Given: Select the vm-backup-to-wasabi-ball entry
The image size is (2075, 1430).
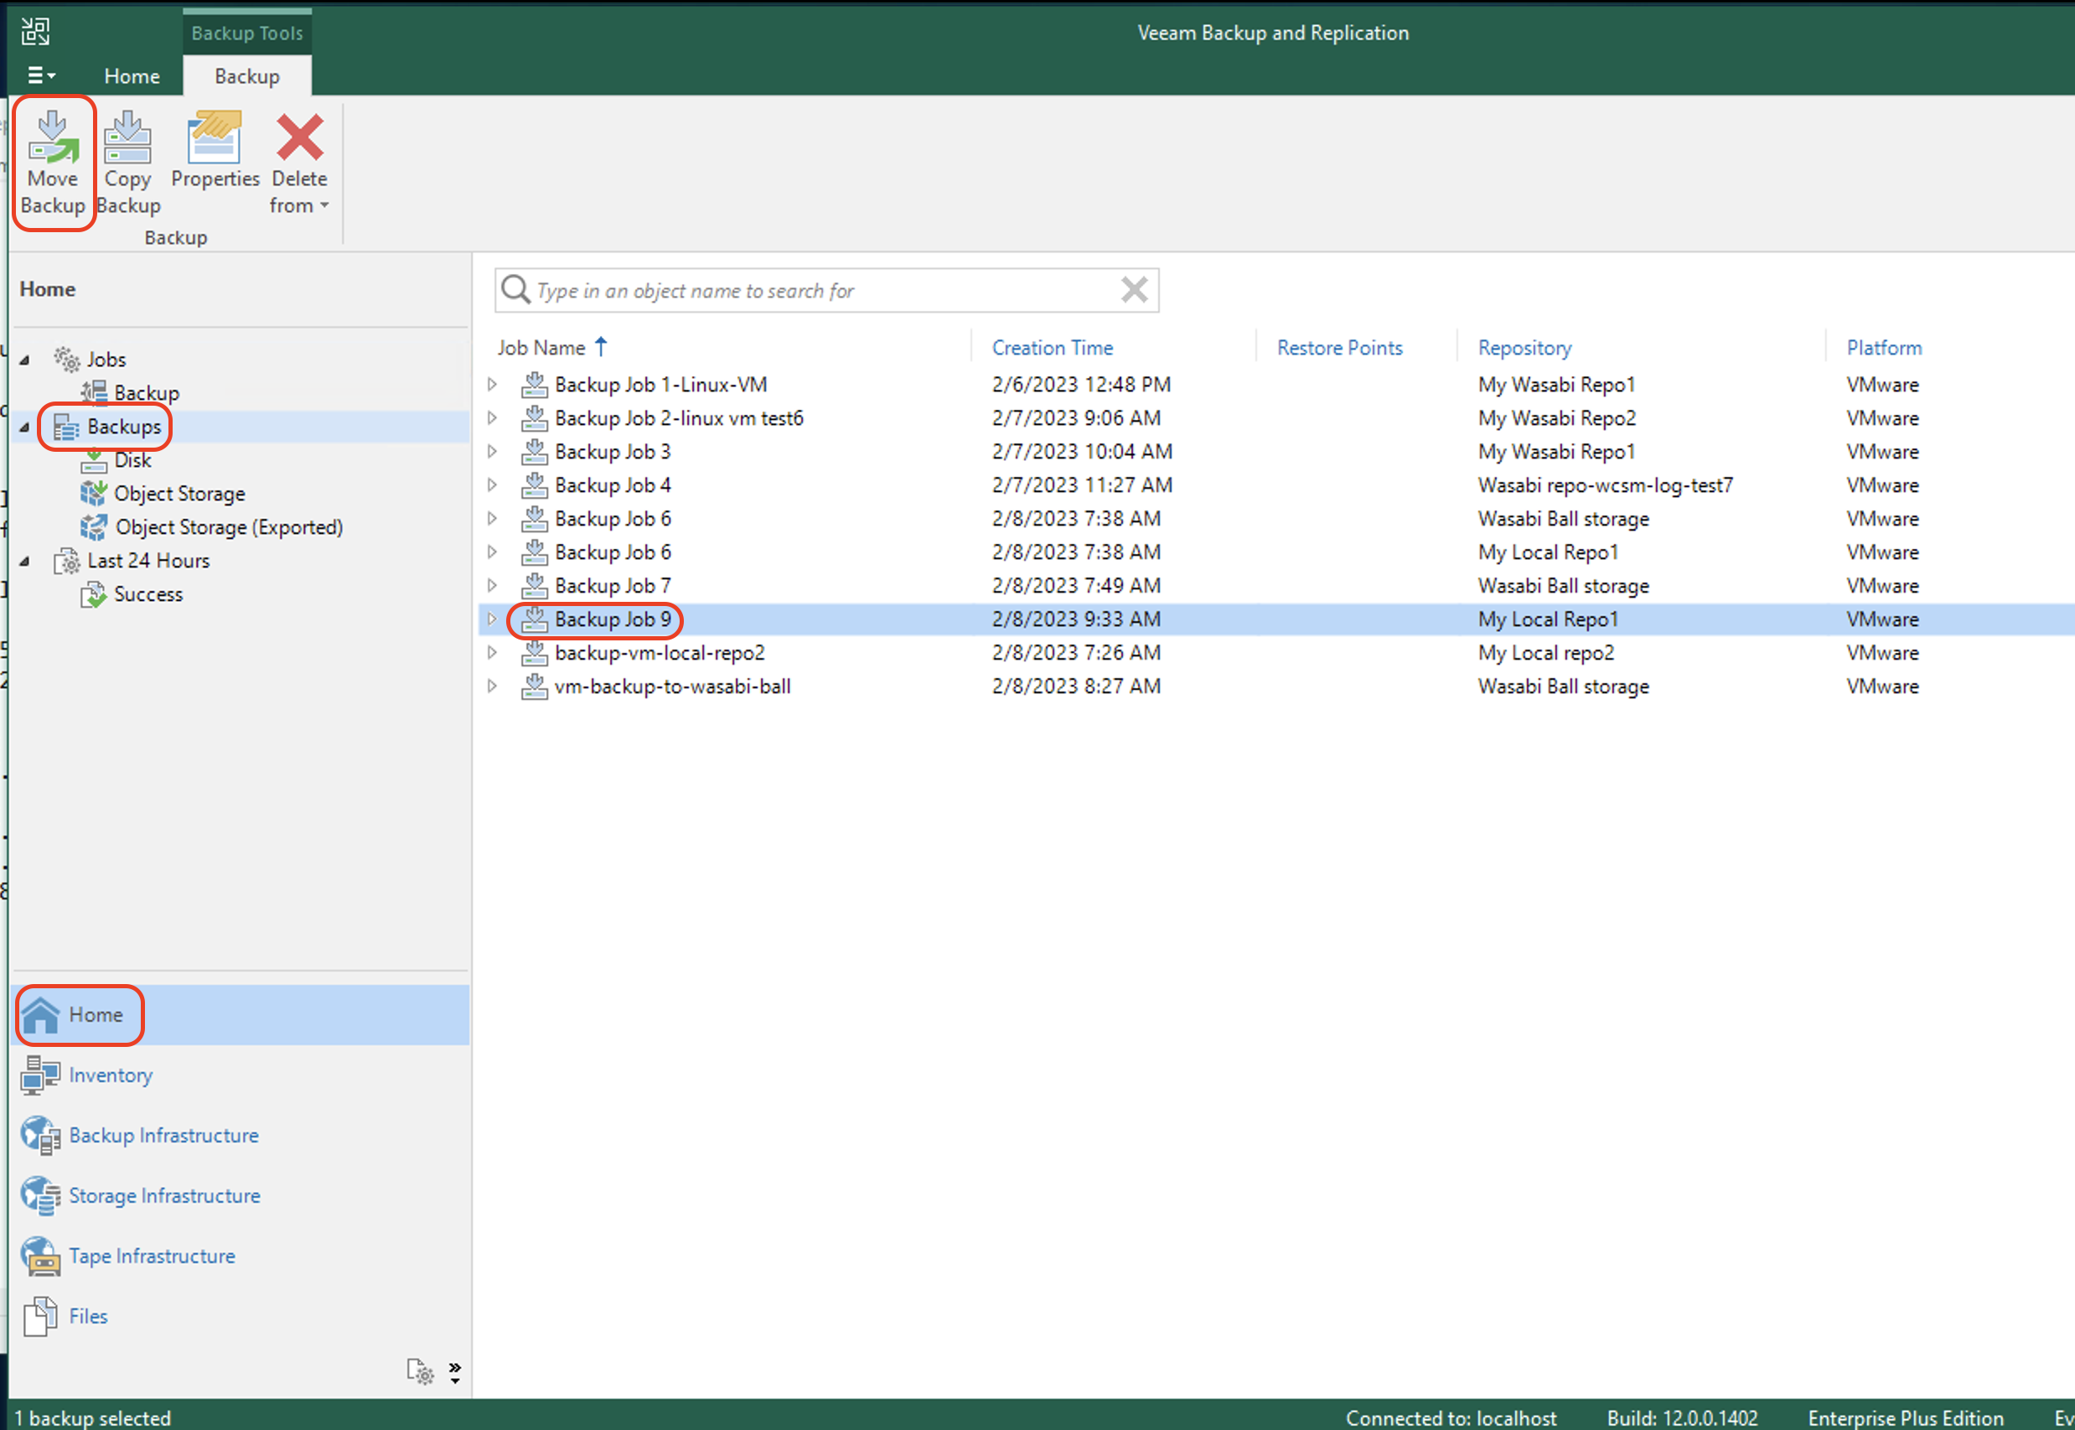Looking at the screenshot, I should pyautogui.click(x=673, y=687).
